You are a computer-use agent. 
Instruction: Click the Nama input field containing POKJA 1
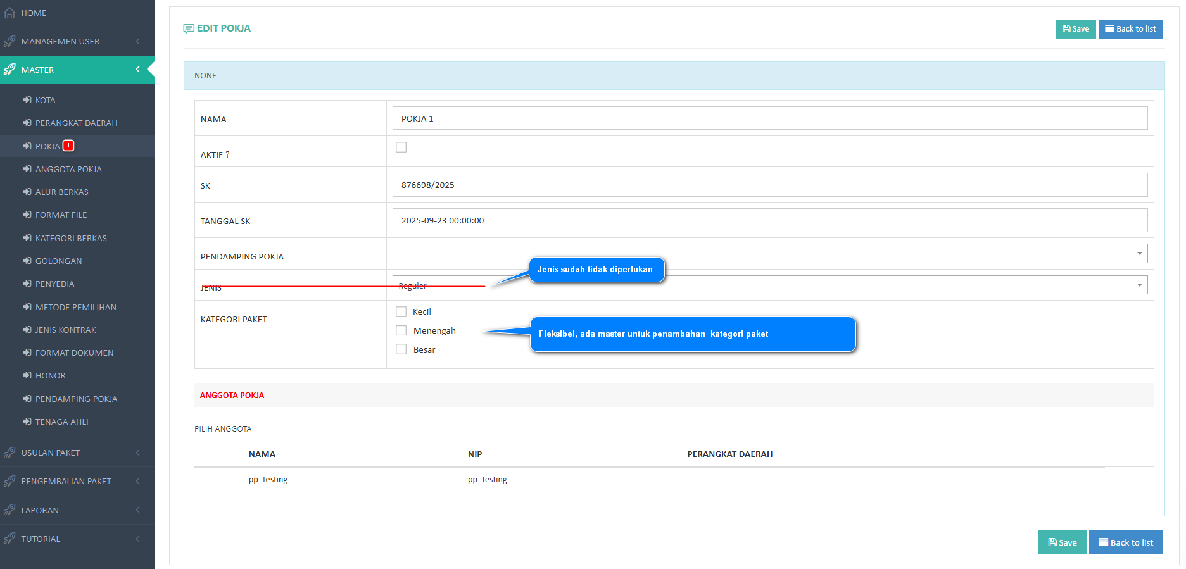(x=769, y=118)
